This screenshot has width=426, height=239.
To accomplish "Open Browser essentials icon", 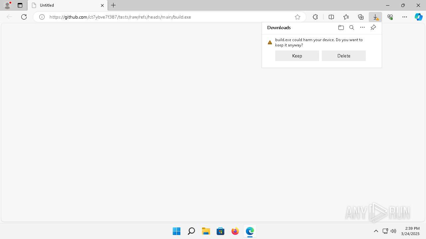I will click(x=390, y=17).
